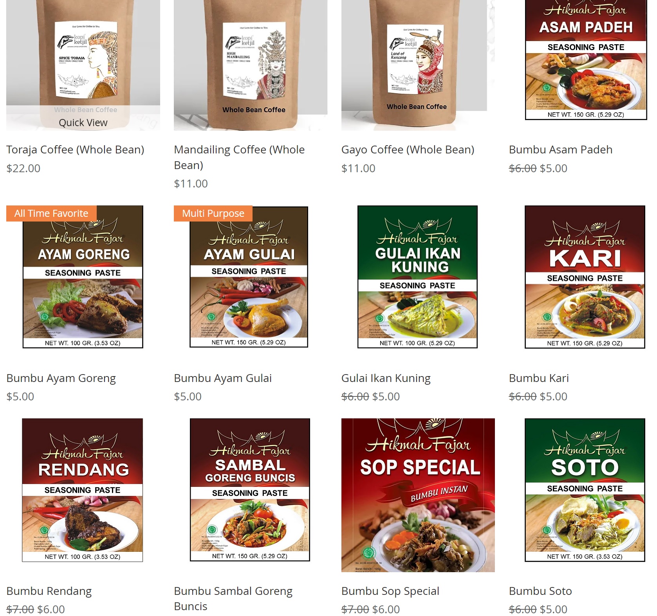
Task: View the Gulai Ikan Kuning package image
Action: 417,277
